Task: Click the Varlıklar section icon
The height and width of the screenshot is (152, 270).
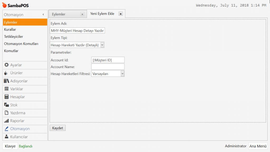Action: tap(7, 89)
